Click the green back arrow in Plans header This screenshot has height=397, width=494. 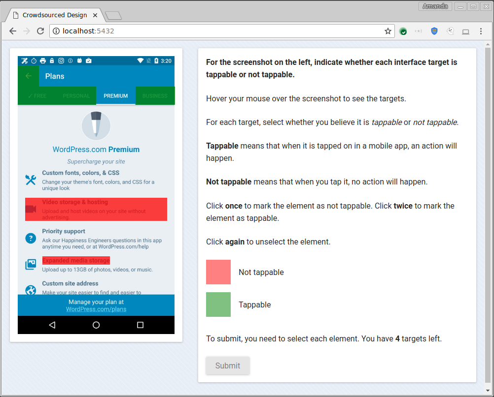pos(29,76)
